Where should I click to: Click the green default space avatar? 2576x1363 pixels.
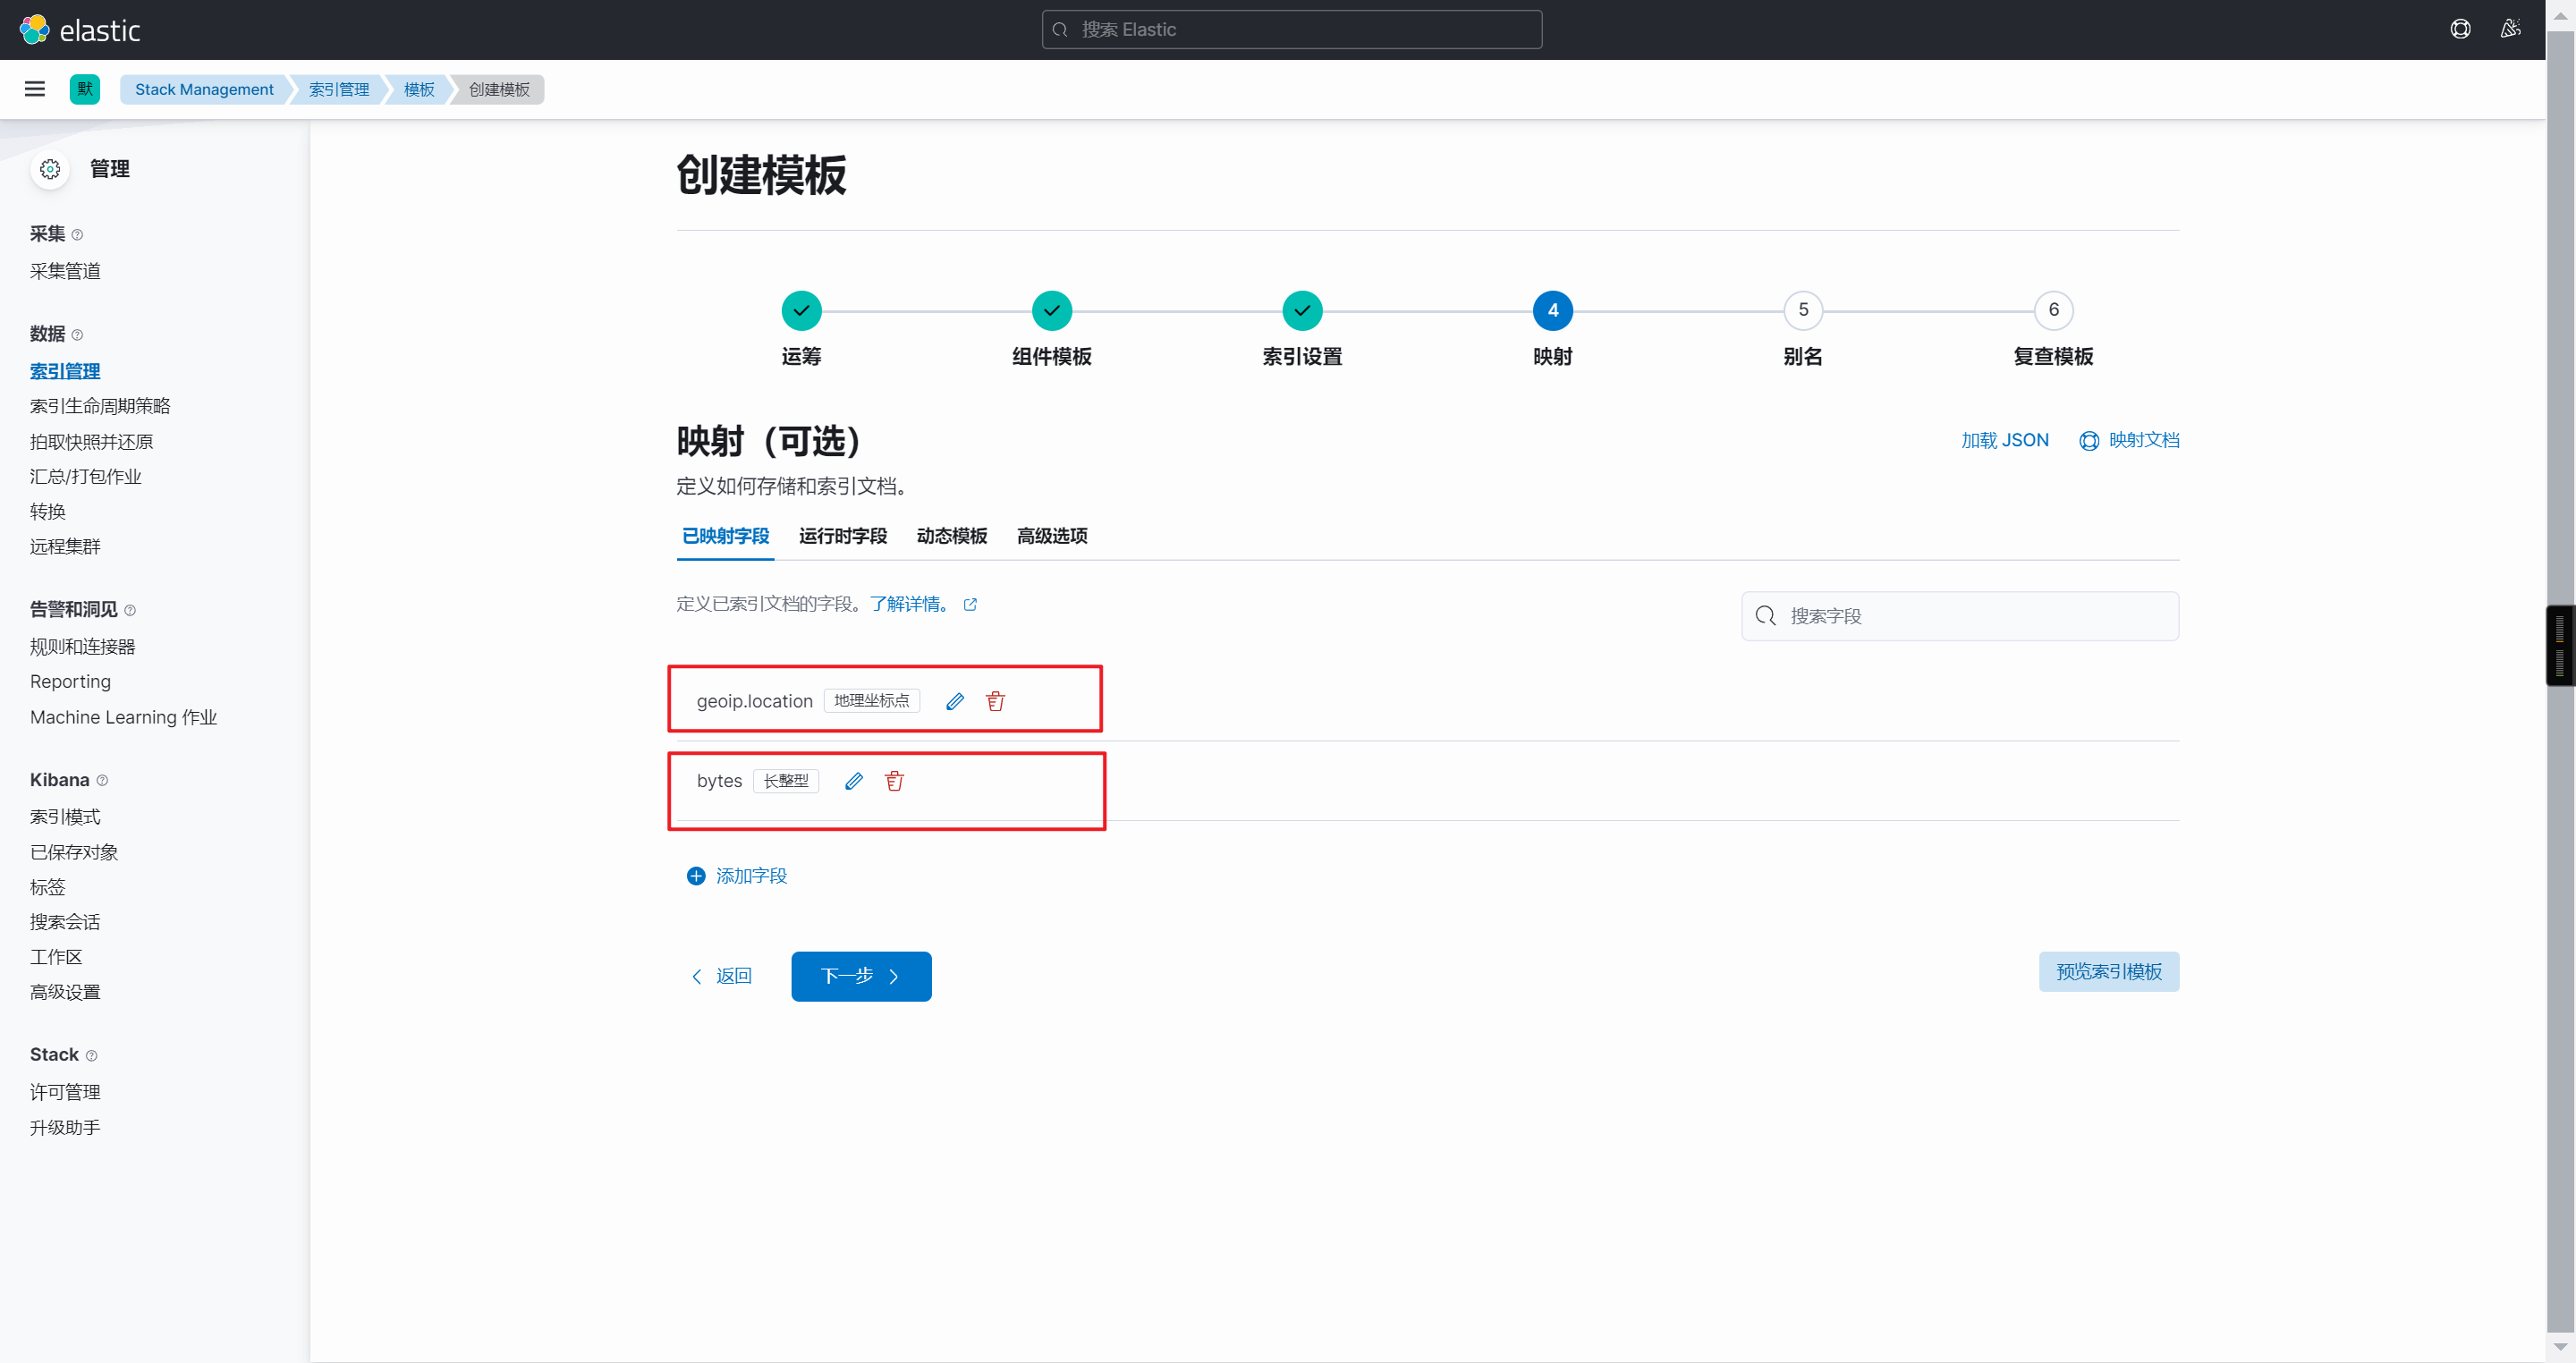coord(85,89)
